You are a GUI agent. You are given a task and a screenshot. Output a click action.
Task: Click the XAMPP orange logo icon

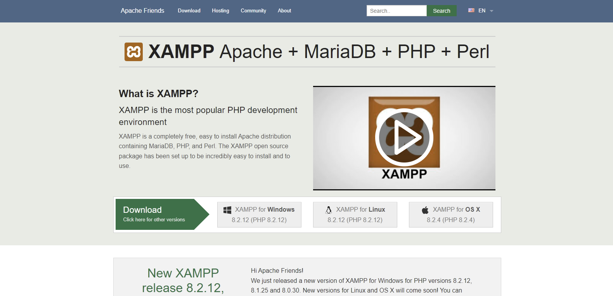(x=133, y=52)
